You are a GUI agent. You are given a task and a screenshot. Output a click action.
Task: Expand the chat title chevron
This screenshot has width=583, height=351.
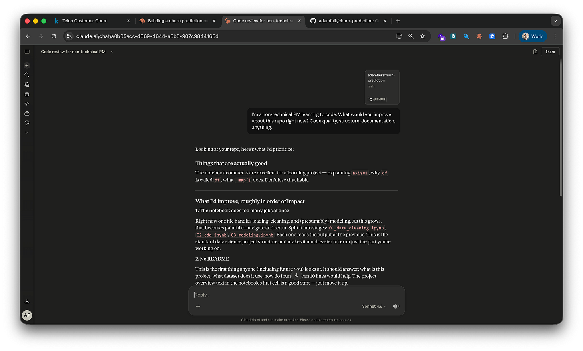112,52
